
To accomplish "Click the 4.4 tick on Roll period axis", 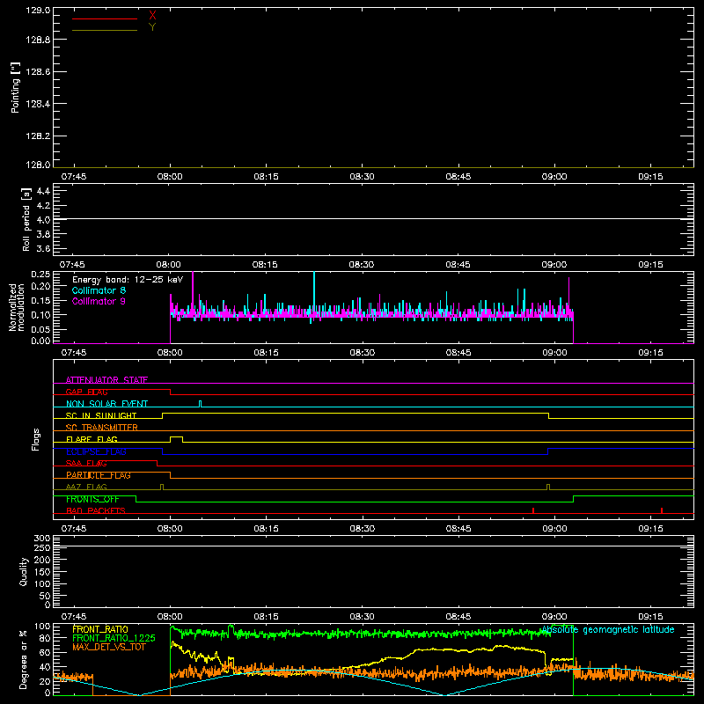I will tap(43, 191).
